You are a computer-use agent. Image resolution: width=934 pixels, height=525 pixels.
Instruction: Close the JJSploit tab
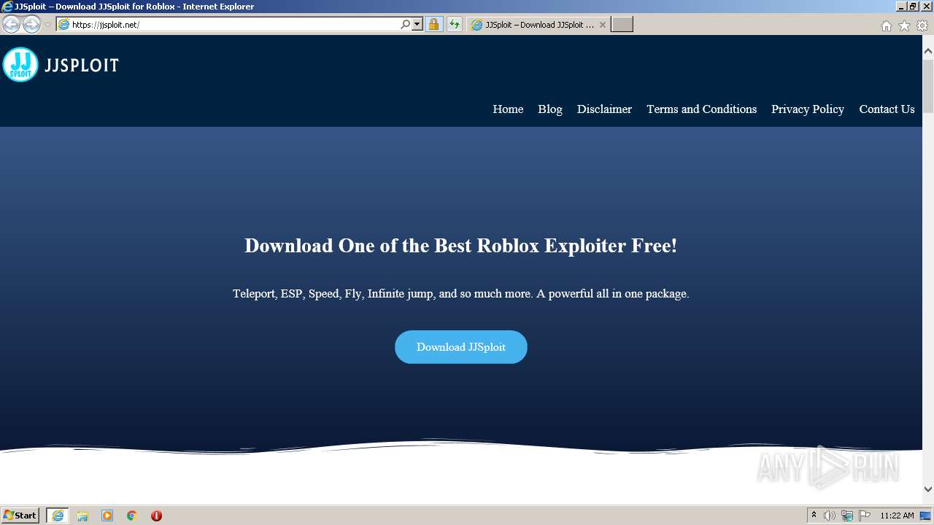[x=602, y=24]
